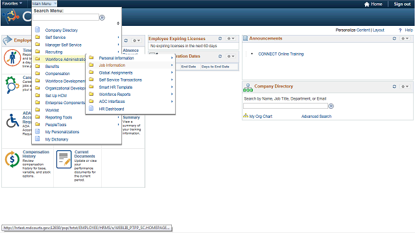Open the Favorites dropdown
The height and width of the screenshot is (233, 415).
12,3
